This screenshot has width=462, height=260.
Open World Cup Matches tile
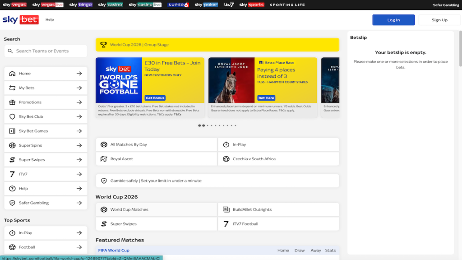[156, 209]
